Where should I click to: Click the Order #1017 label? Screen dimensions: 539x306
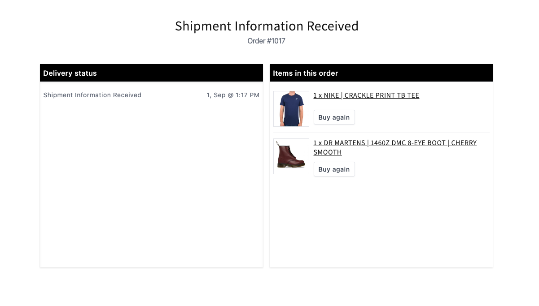click(x=267, y=41)
